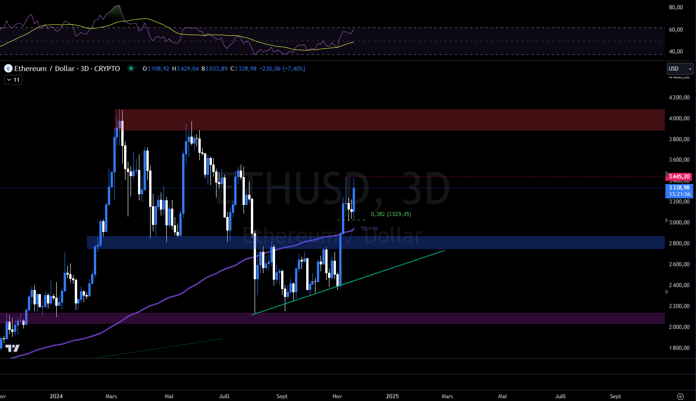Select the red 3445,20 price alert label
696x401 pixels.
pos(678,177)
